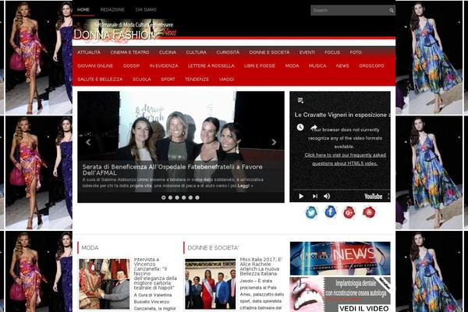The height and width of the screenshot is (312, 468).
Task: Open the FOCUS category
Action: click(x=332, y=52)
